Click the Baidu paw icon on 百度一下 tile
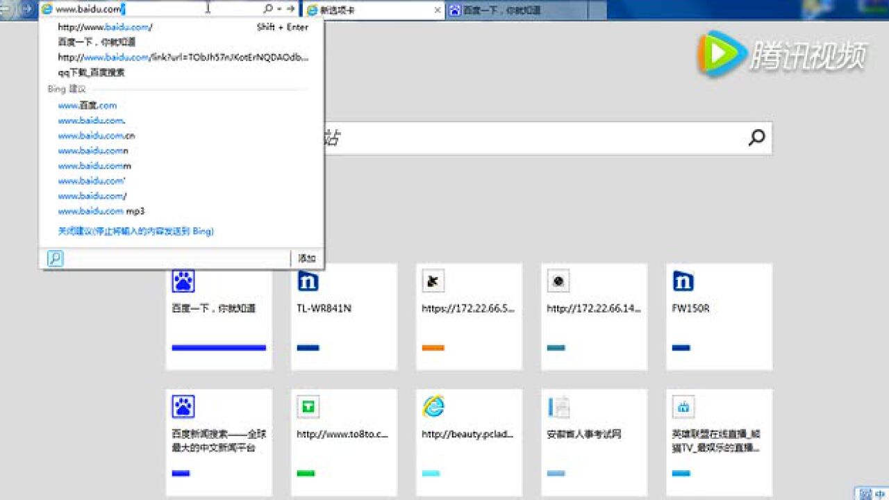The image size is (889, 500). coord(183,281)
